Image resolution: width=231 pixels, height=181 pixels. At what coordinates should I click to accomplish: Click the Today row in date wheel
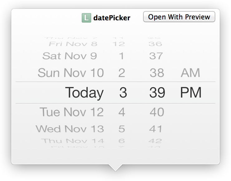(x=84, y=93)
